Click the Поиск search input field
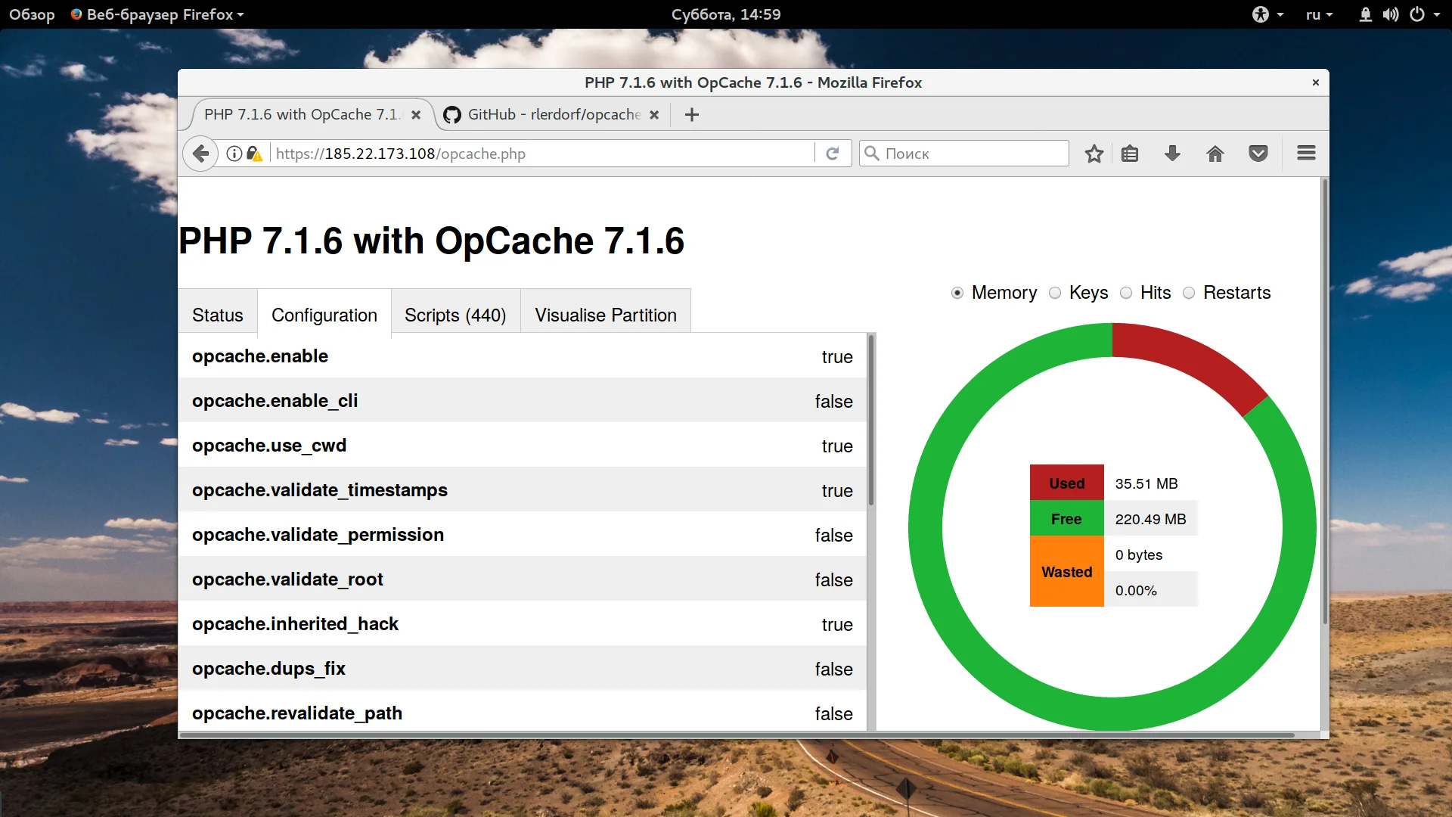Viewport: 1452px width, 817px height. [x=972, y=154]
